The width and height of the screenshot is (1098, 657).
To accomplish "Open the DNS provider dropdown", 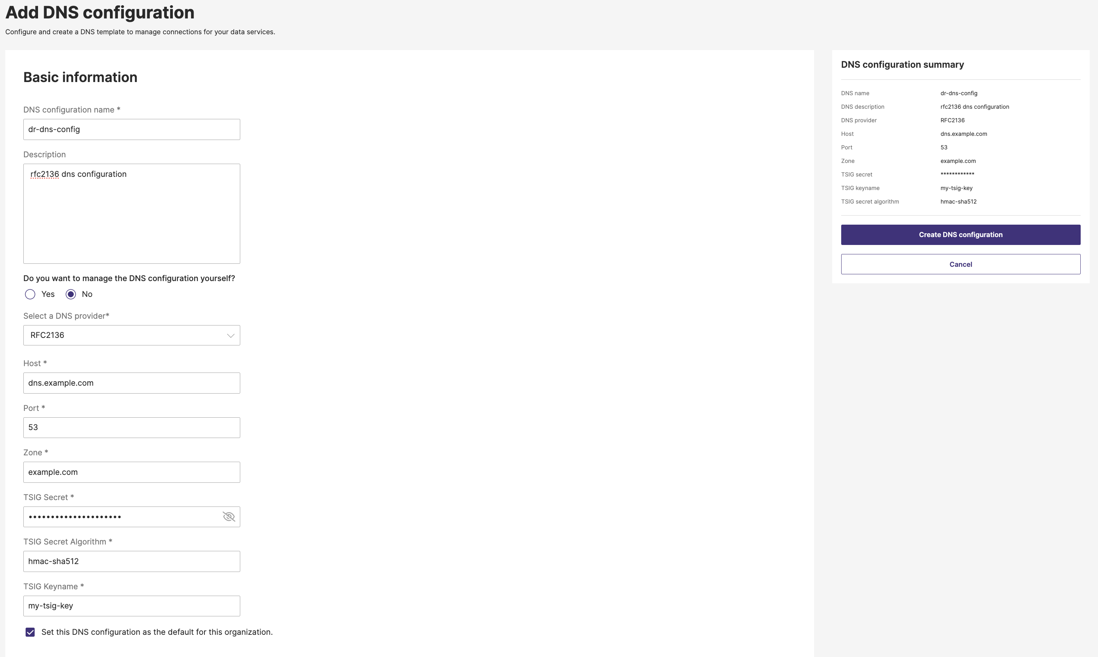I will coord(131,335).
